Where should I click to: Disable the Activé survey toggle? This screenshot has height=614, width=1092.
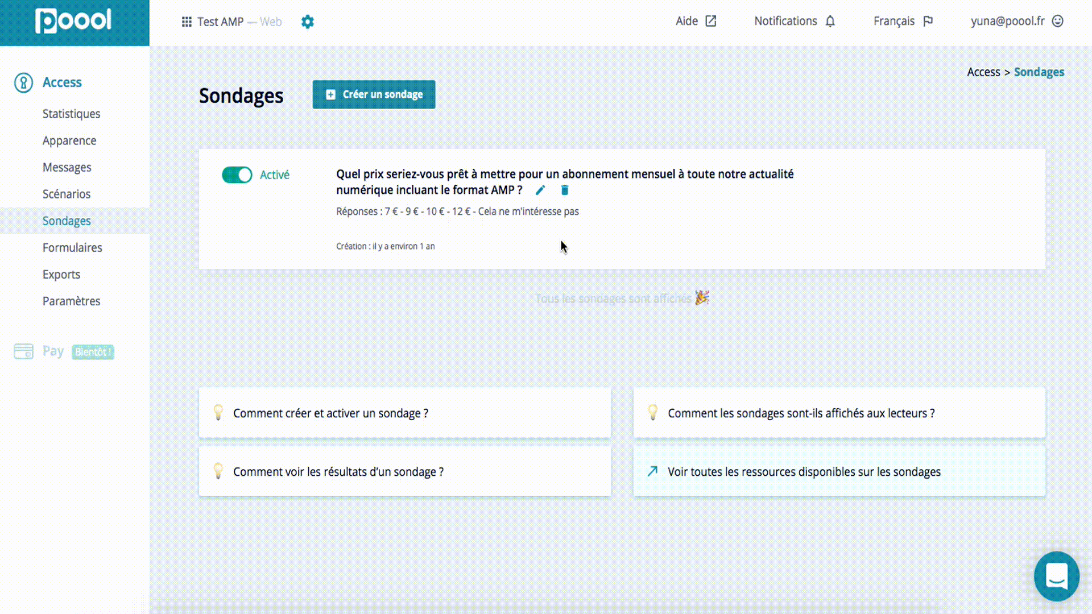coord(237,175)
